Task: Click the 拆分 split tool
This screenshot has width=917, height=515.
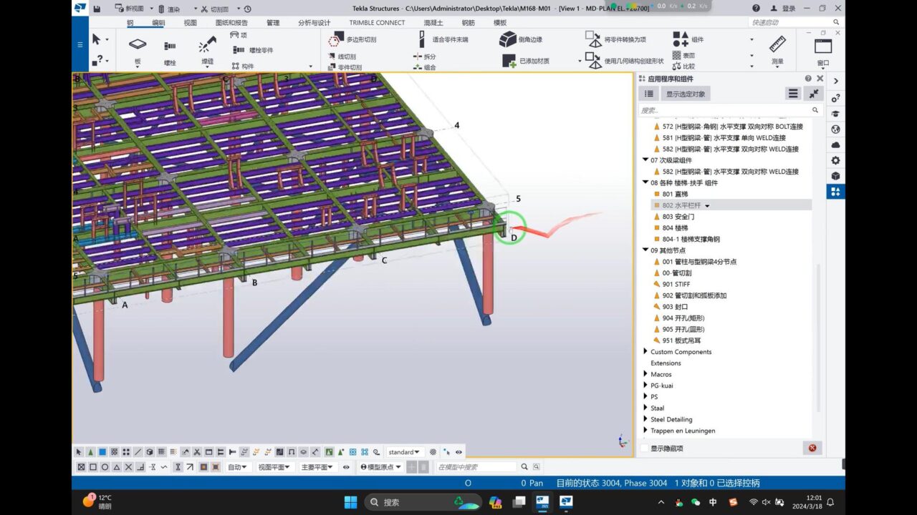Action: coord(424,56)
